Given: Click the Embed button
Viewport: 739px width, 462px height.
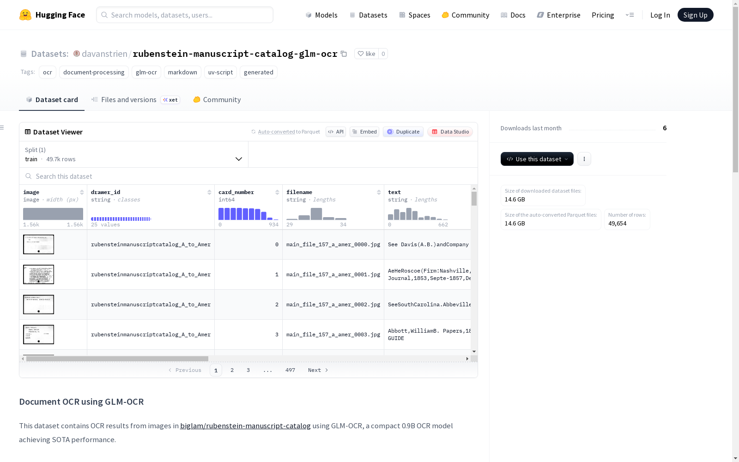Looking at the screenshot, I should tap(364, 132).
